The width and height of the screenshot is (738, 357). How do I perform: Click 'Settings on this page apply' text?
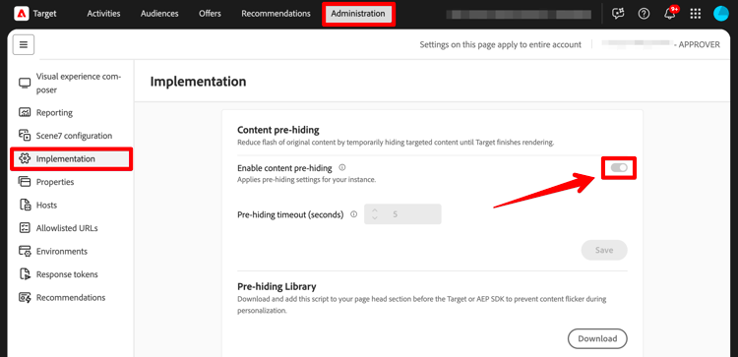500,44
